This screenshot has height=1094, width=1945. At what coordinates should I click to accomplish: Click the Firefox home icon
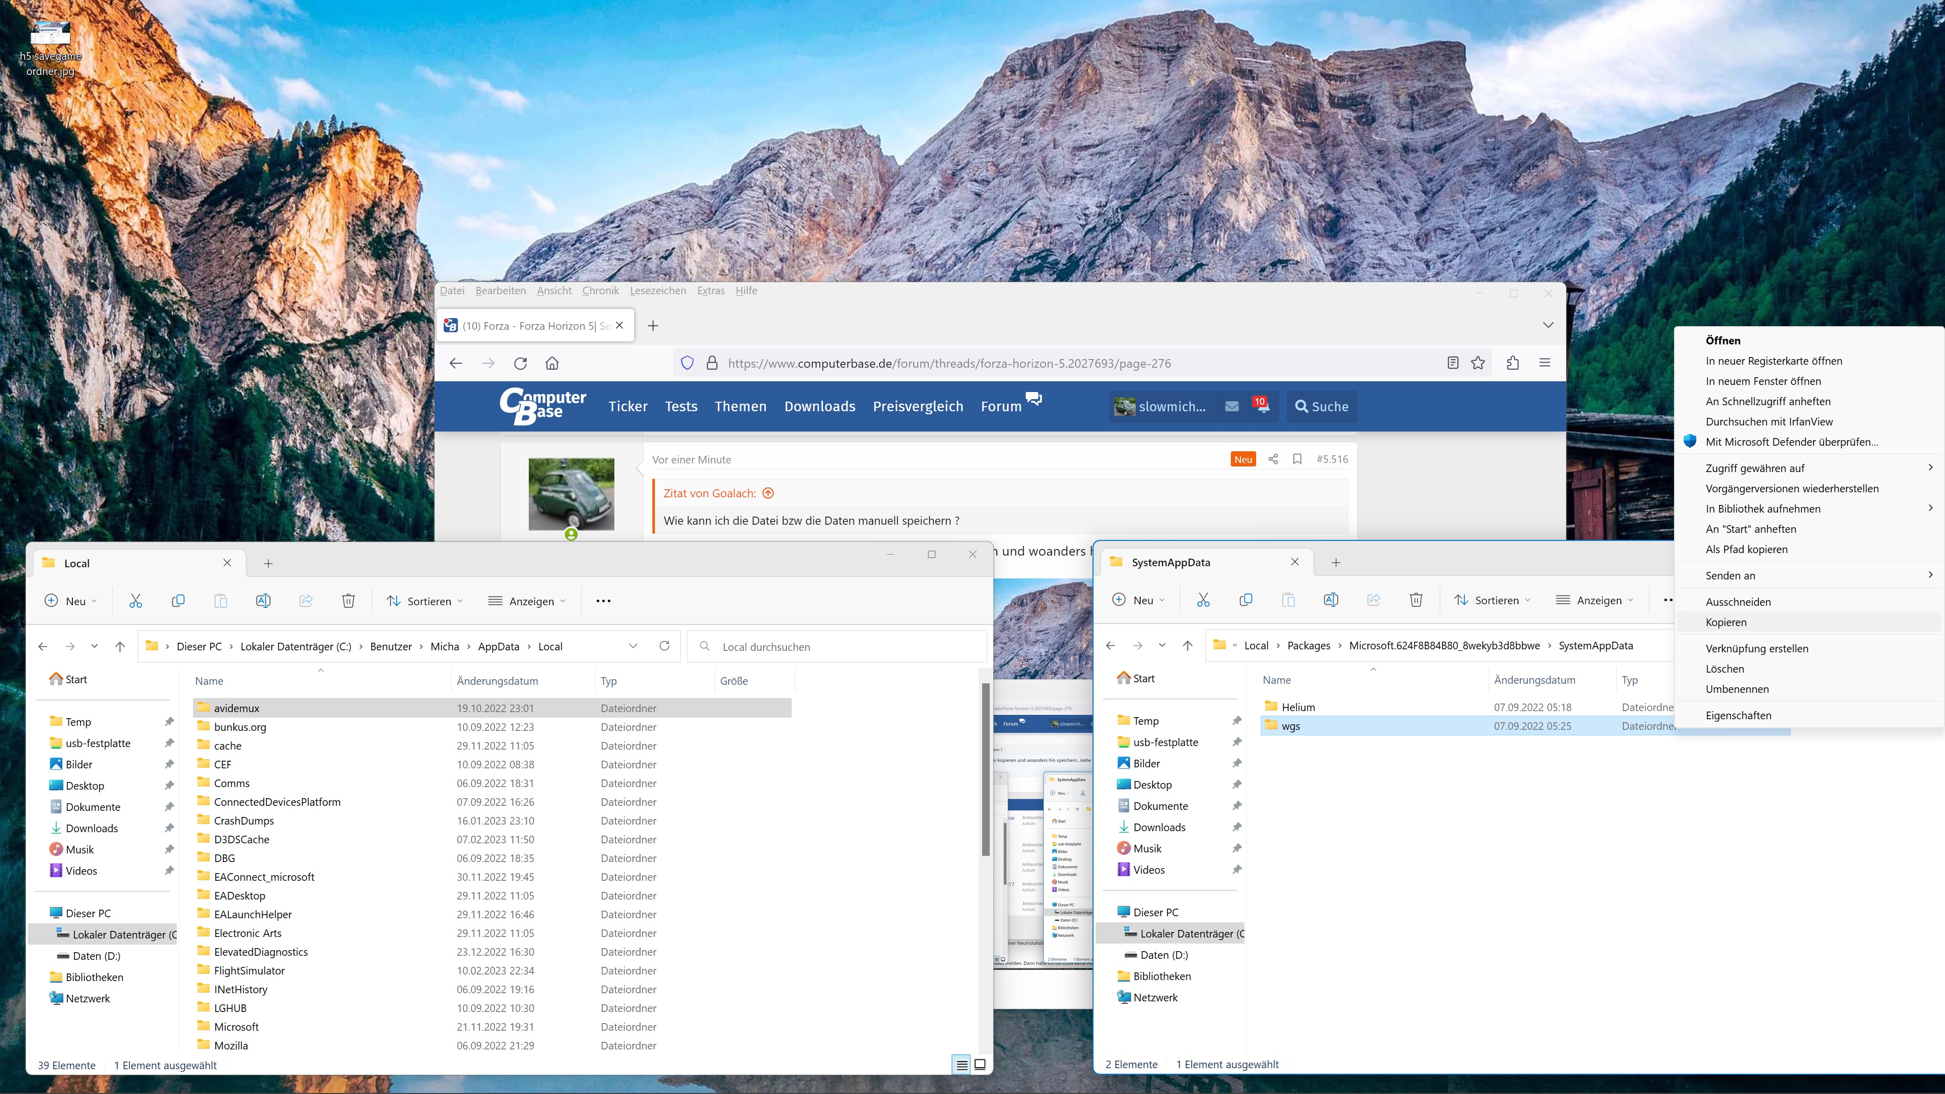click(552, 363)
